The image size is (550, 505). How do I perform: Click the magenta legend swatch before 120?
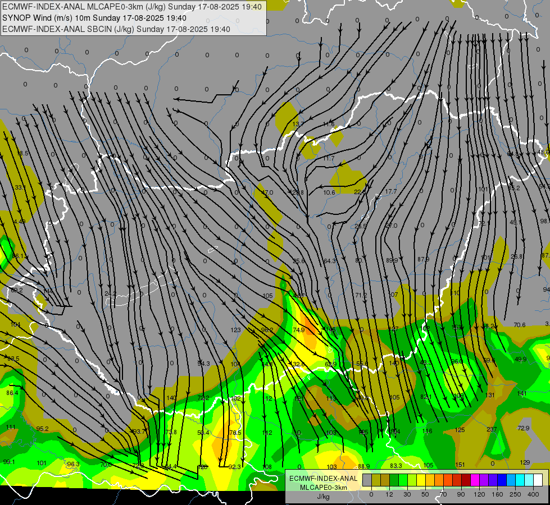point(475,480)
